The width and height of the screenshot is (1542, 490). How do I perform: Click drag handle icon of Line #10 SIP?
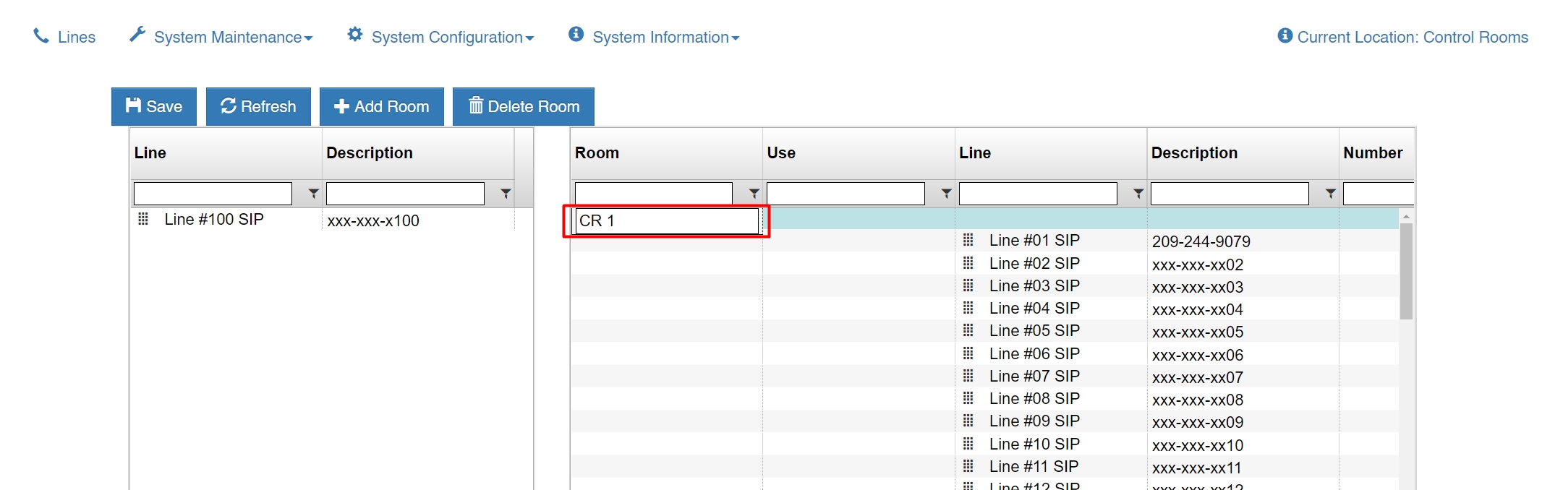click(x=968, y=444)
